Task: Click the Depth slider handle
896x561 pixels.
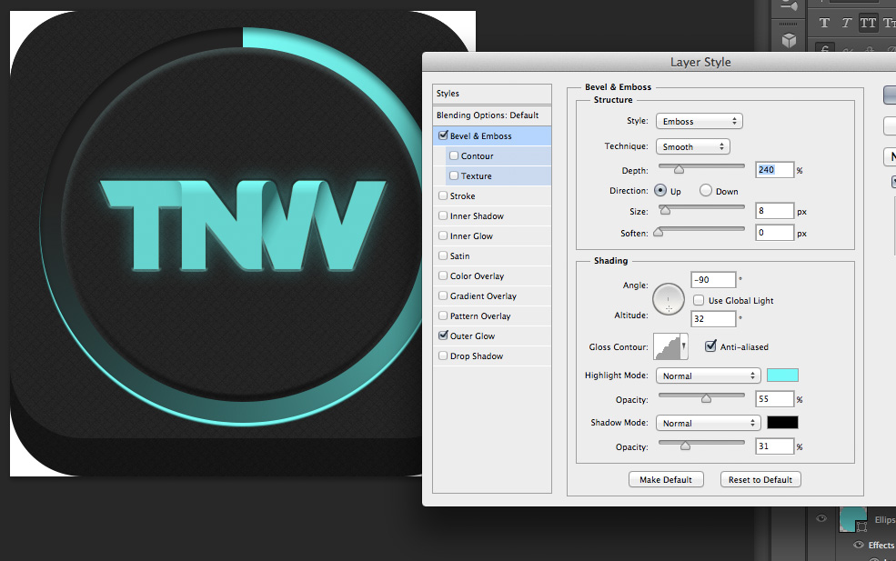Action: [x=679, y=169]
